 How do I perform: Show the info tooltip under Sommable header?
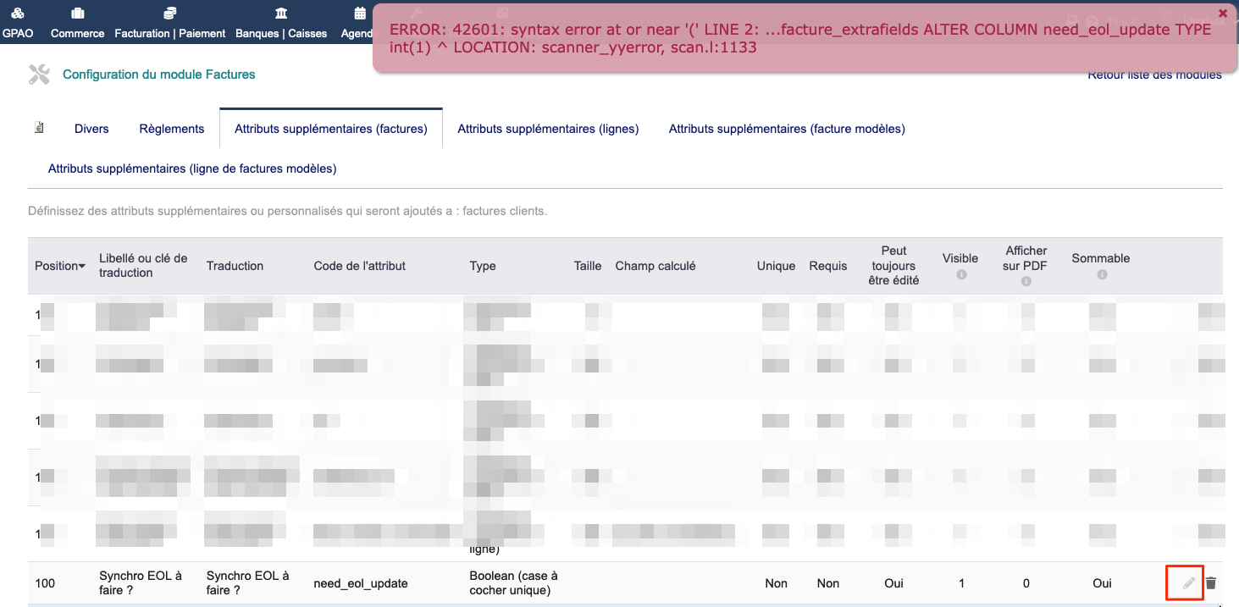coord(1102,273)
